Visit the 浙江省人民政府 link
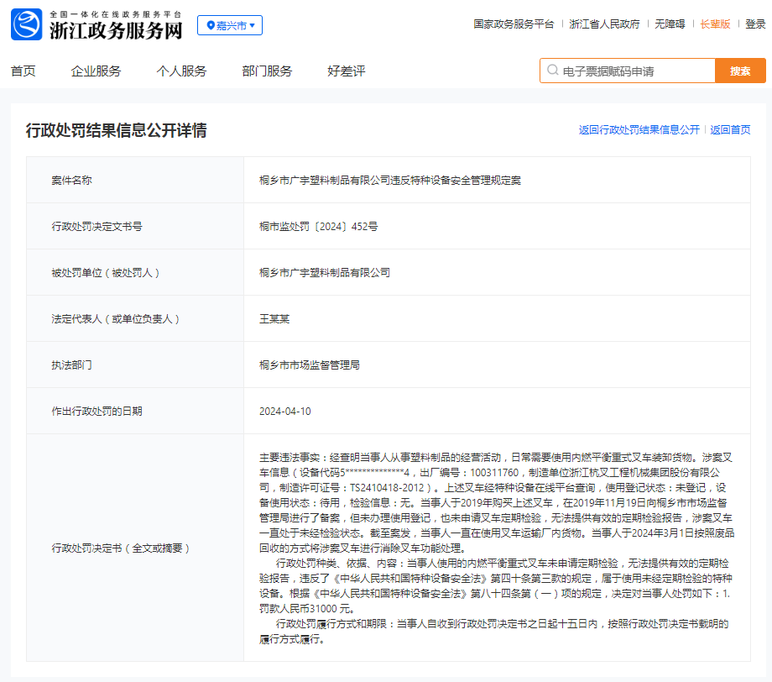The width and height of the screenshot is (772, 682). (604, 24)
